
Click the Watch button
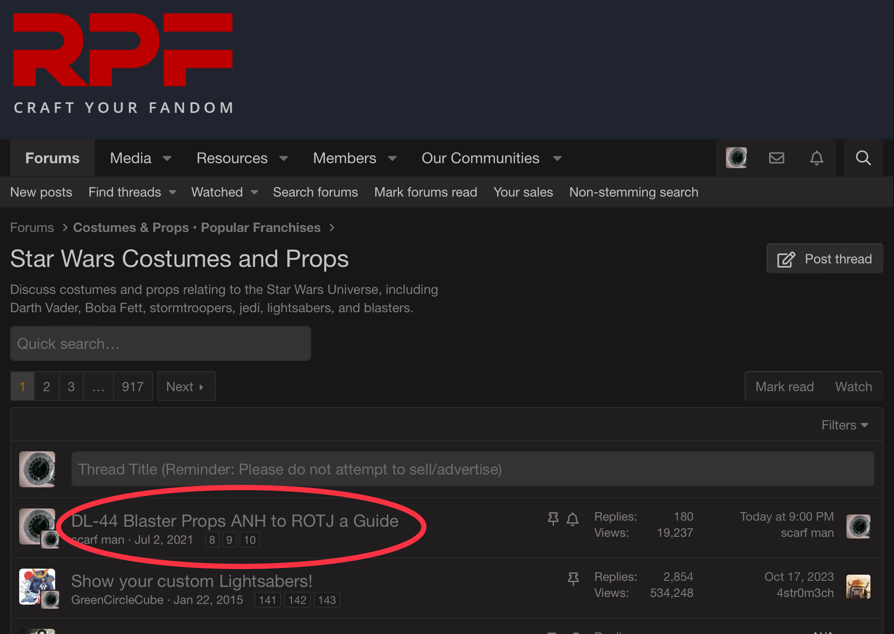853,386
